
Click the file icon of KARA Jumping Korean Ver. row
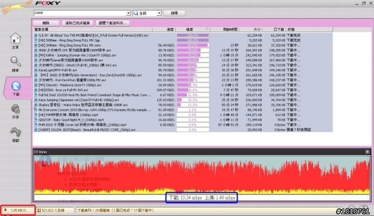(x=36, y=55)
